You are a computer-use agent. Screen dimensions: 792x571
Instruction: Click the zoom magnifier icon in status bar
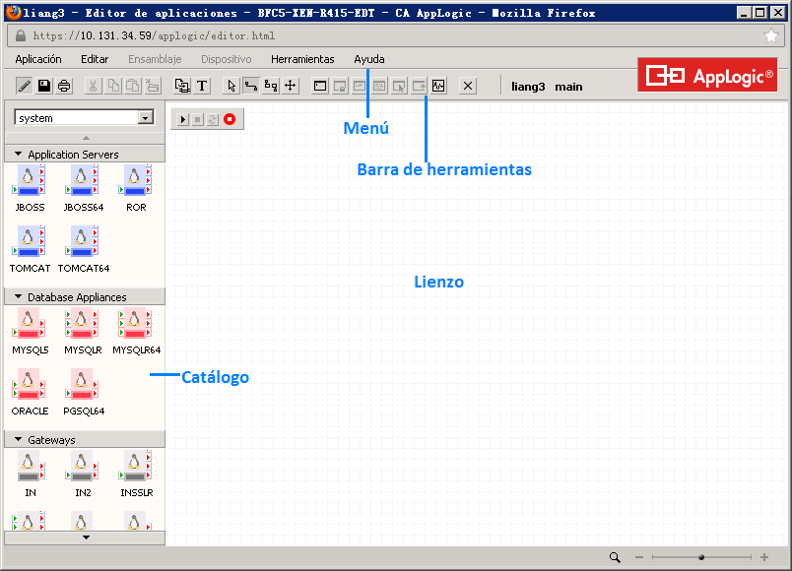[x=615, y=557]
